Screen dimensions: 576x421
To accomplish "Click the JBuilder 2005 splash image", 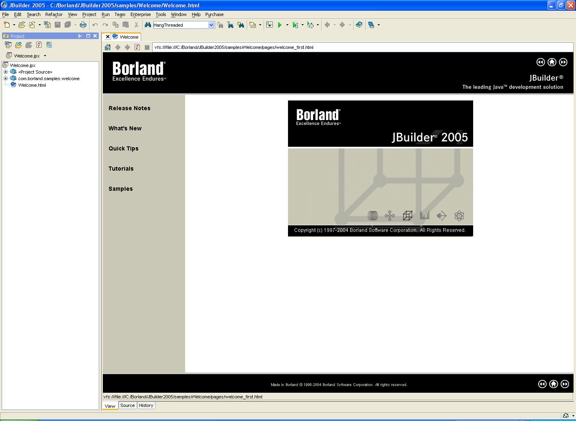I will tap(381, 168).
